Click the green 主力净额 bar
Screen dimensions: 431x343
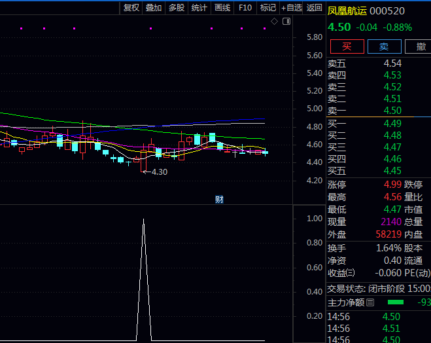(x=396, y=302)
